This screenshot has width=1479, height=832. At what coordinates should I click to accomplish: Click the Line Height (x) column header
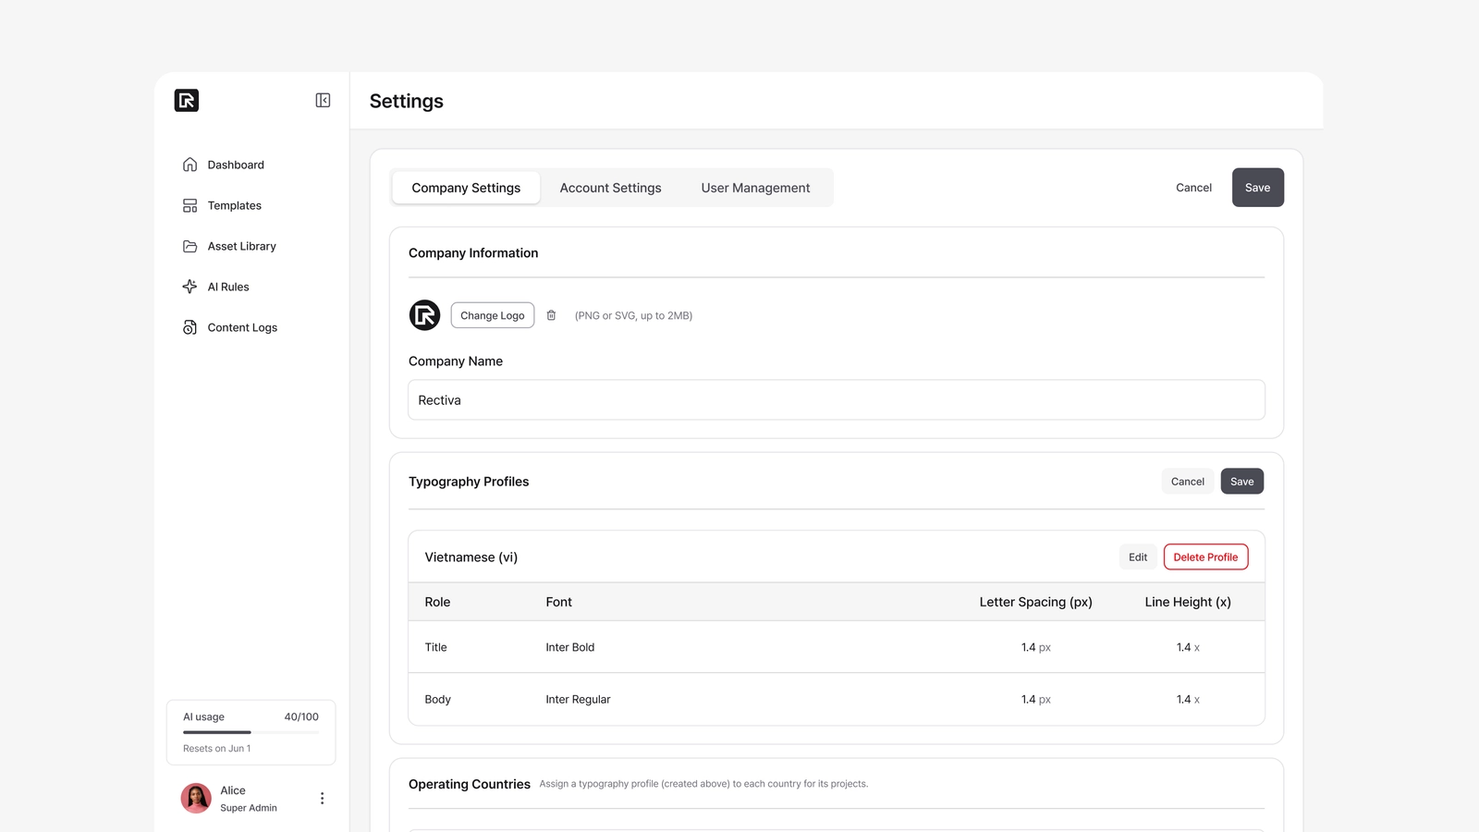click(1188, 602)
